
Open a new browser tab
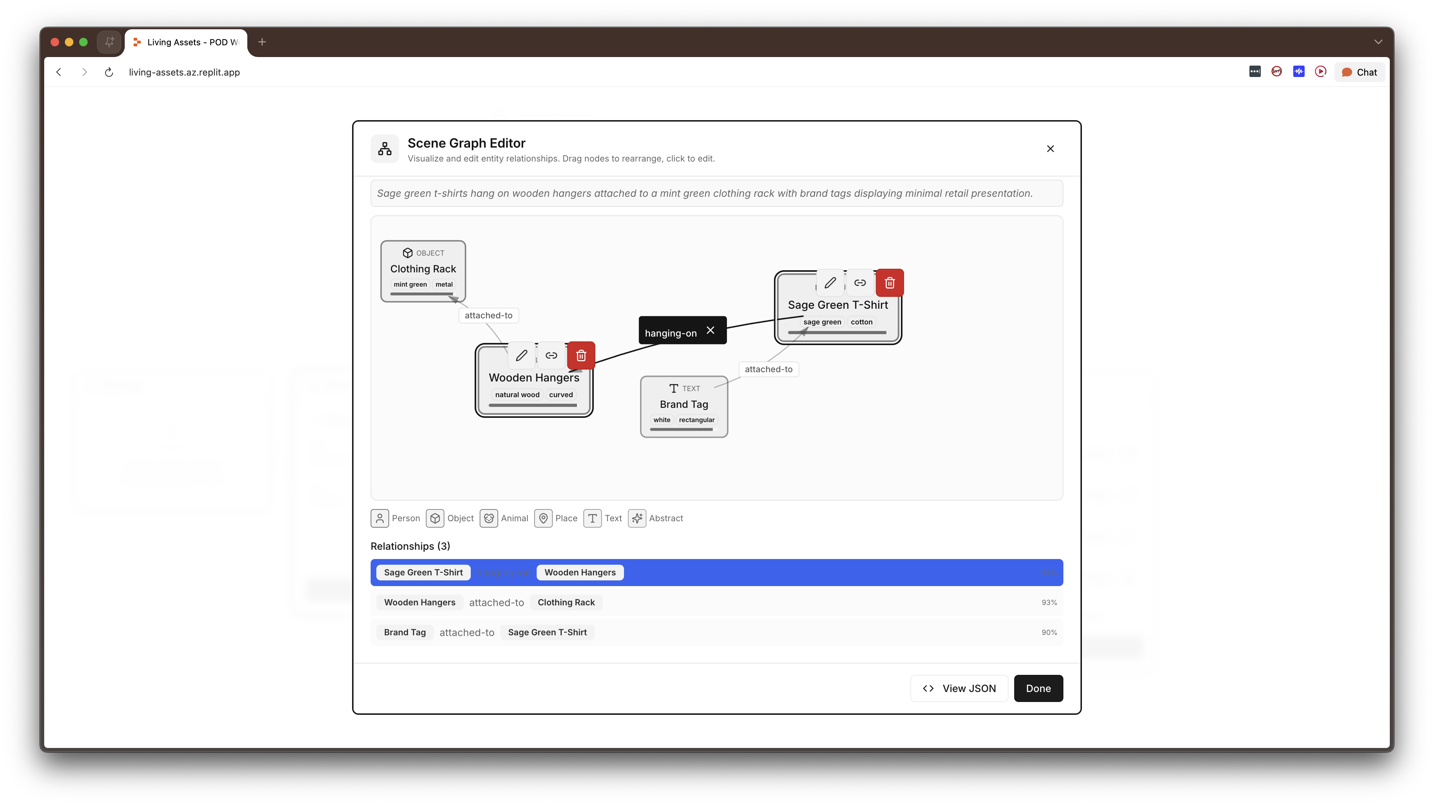pos(262,42)
